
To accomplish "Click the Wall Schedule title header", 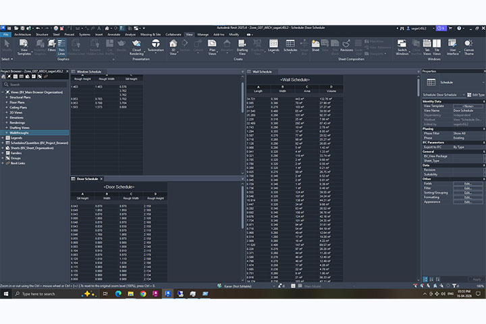I will tap(295, 80).
